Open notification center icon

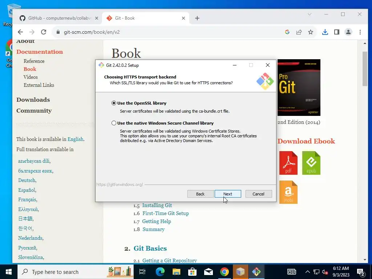[361, 272]
